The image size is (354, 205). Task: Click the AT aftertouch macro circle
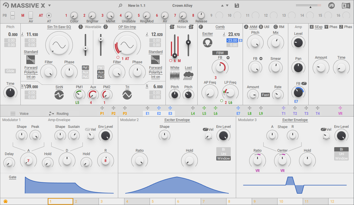pyautogui.click(x=49, y=15)
